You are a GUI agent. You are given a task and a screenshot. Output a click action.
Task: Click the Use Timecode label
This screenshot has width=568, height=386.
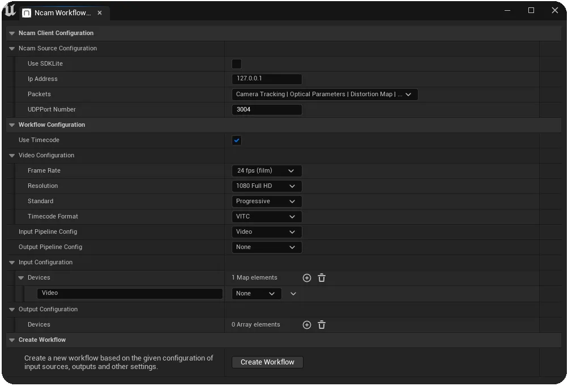39,140
